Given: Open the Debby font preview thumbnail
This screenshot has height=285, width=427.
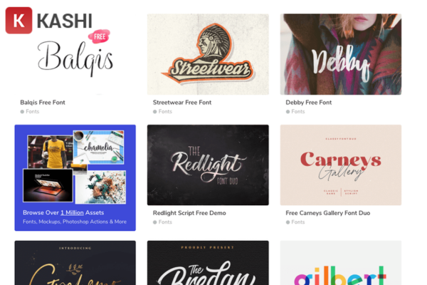Looking at the screenshot, I should 341,54.
